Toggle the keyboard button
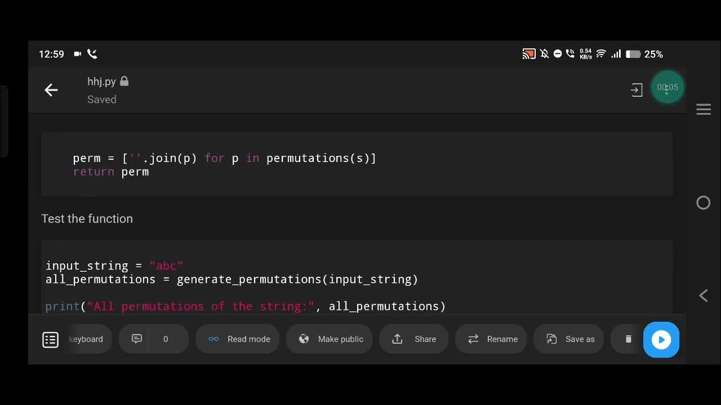The width and height of the screenshot is (721, 405). click(x=86, y=339)
